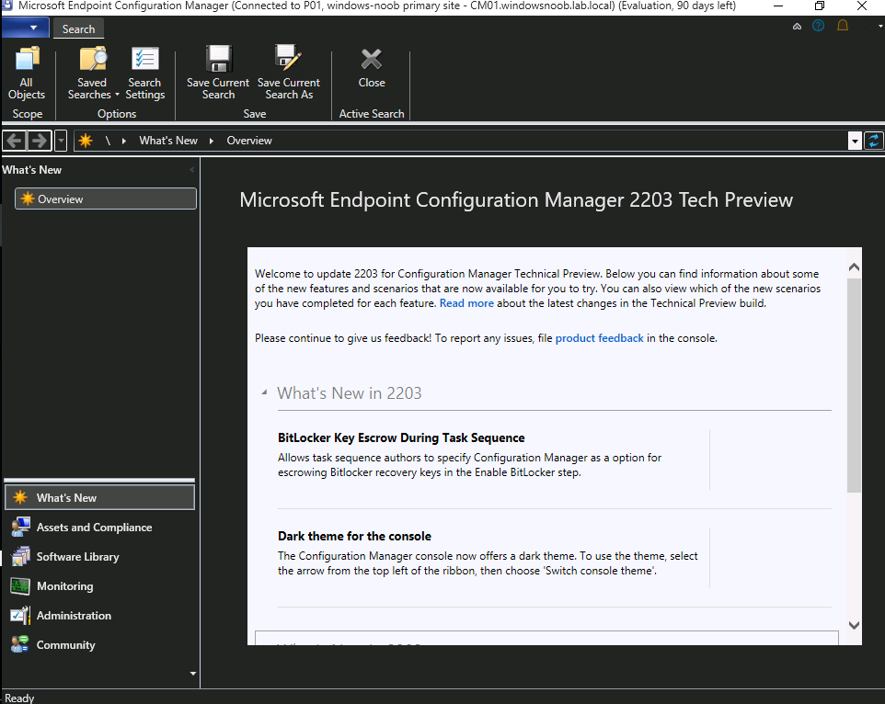This screenshot has width=885, height=704.
Task: Open the blue application menu dropdown
Action: [x=25, y=28]
